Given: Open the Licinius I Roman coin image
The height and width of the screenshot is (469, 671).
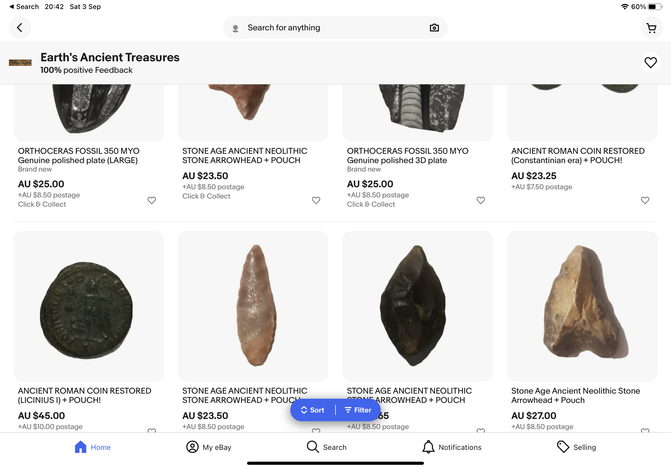Looking at the screenshot, I should click(89, 306).
